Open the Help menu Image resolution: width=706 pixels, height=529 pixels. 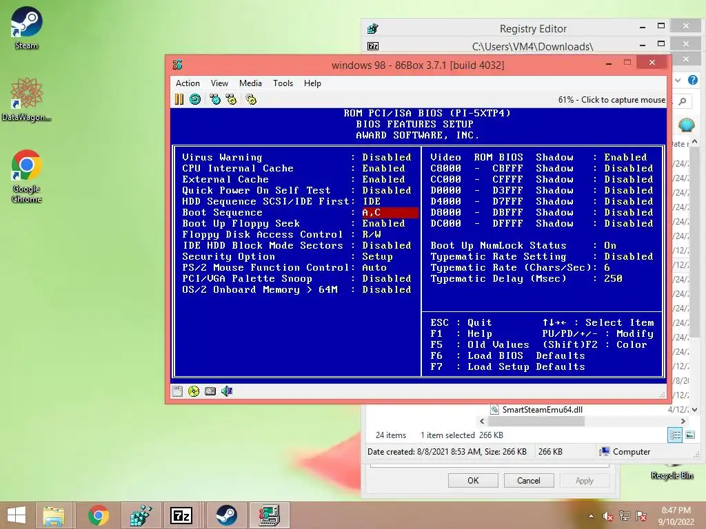[312, 83]
